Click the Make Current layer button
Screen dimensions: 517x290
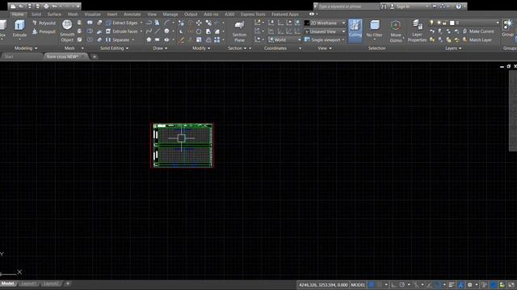point(478,31)
